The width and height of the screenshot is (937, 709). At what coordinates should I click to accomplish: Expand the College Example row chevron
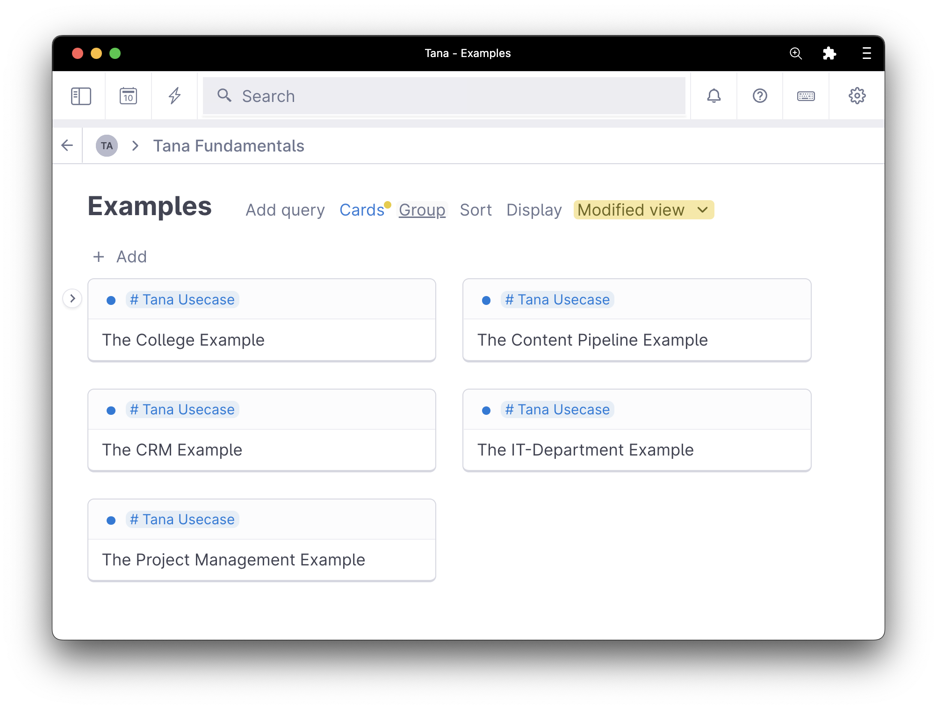tap(72, 298)
